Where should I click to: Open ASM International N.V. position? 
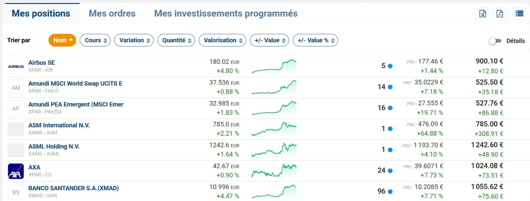(x=59, y=125)
